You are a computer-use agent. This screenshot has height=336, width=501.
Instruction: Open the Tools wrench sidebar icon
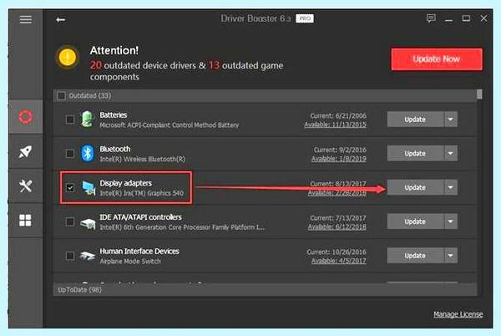click(x=26, y=186)
